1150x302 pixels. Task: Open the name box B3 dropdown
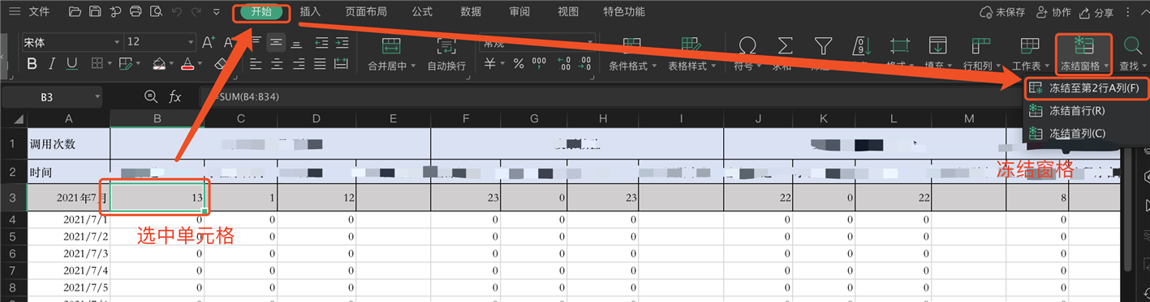coord(98,96)
